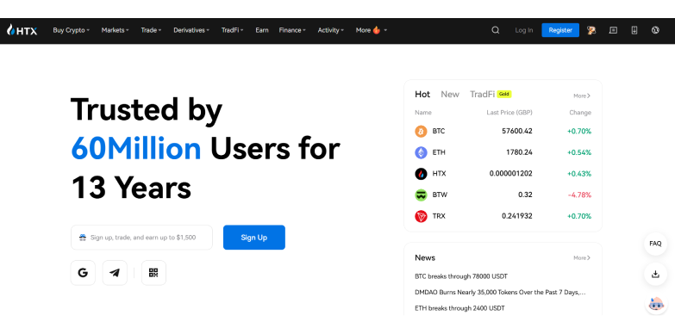The width and height of the screenshot is (675, 334).
Task: Click the HTX token icon in list
Action: (x=421, y=174)
